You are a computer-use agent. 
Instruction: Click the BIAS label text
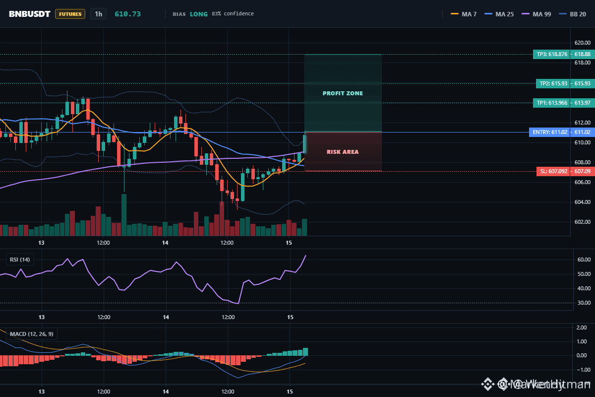point(179,14)
